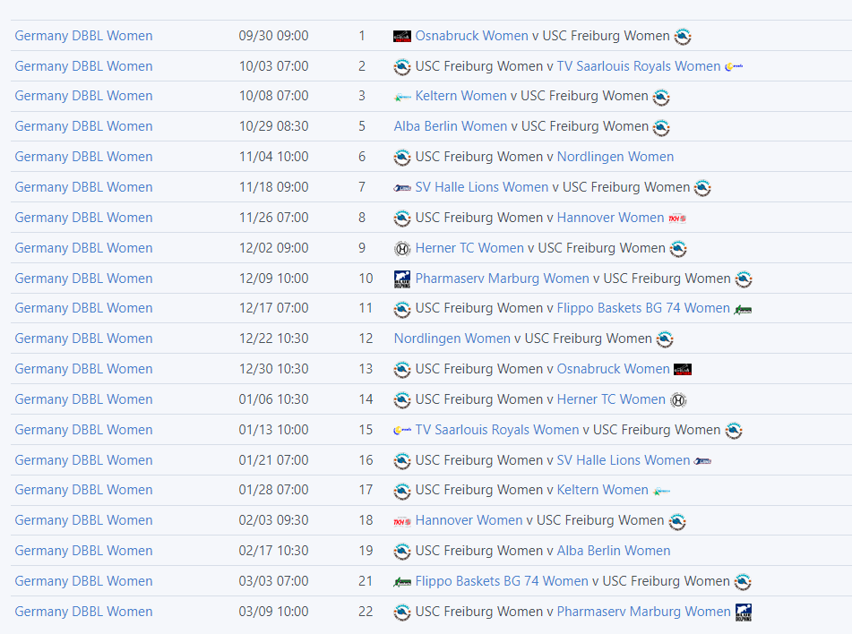The height and width of the screenshot is (634, 852).
Task: Open Alba Berlin Women link in round 5
Action: (451, 126)
